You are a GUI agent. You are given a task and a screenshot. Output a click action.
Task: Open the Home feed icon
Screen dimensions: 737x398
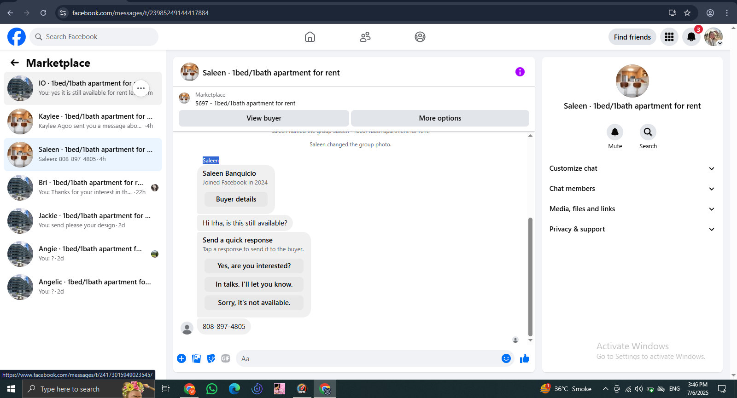tap(310, 37)
